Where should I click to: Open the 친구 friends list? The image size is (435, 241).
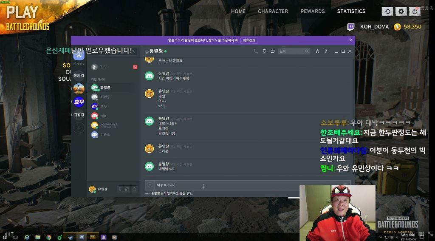114,67
